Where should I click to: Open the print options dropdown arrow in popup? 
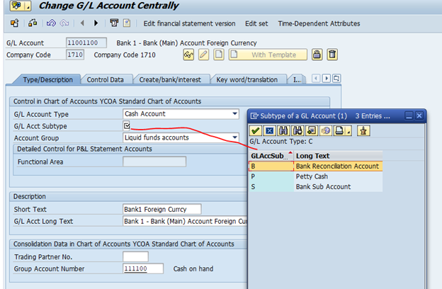tap(348, 130)
